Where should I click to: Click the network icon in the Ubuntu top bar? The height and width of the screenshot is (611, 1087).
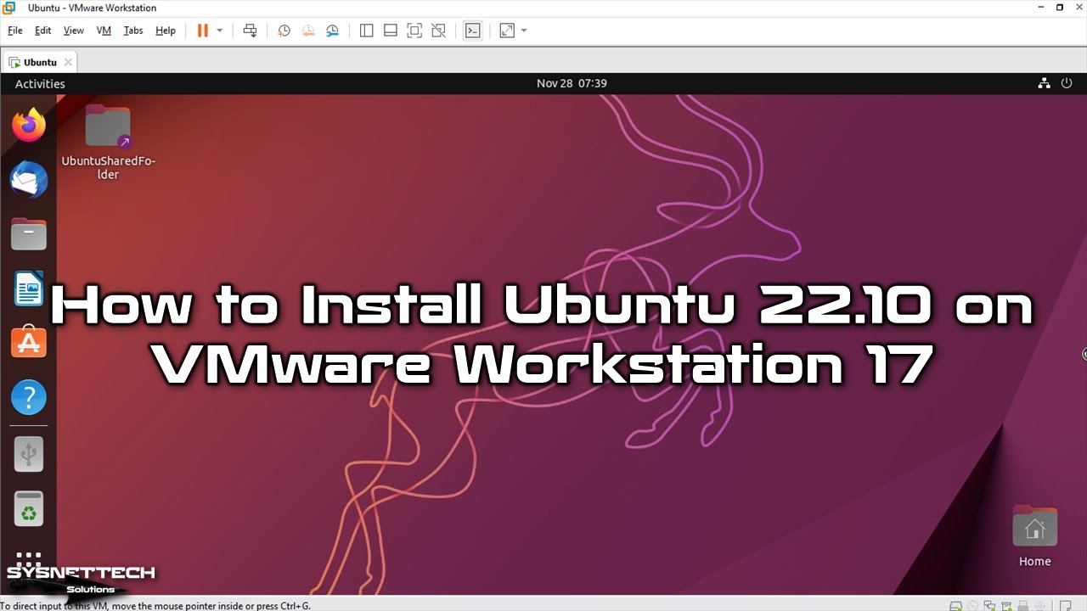click(x=1045, y=83)
